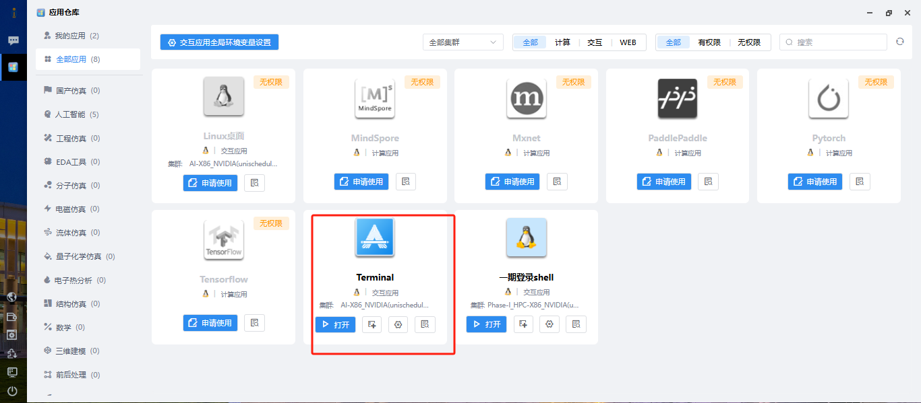Screen dimensions: 921x403
Task: Click the globe icon in left bar
Action: [12, 297]
